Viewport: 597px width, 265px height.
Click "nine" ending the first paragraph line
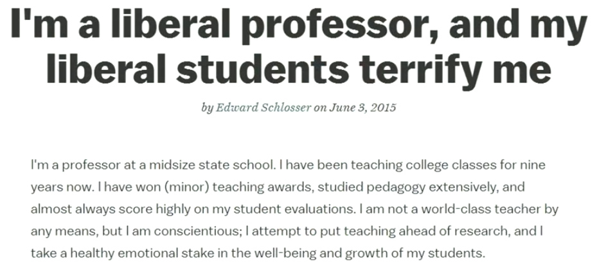533,165
